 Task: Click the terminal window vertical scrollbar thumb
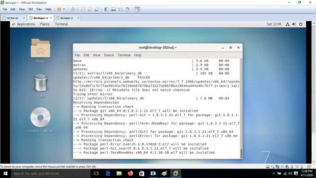(x=241, y=153)
